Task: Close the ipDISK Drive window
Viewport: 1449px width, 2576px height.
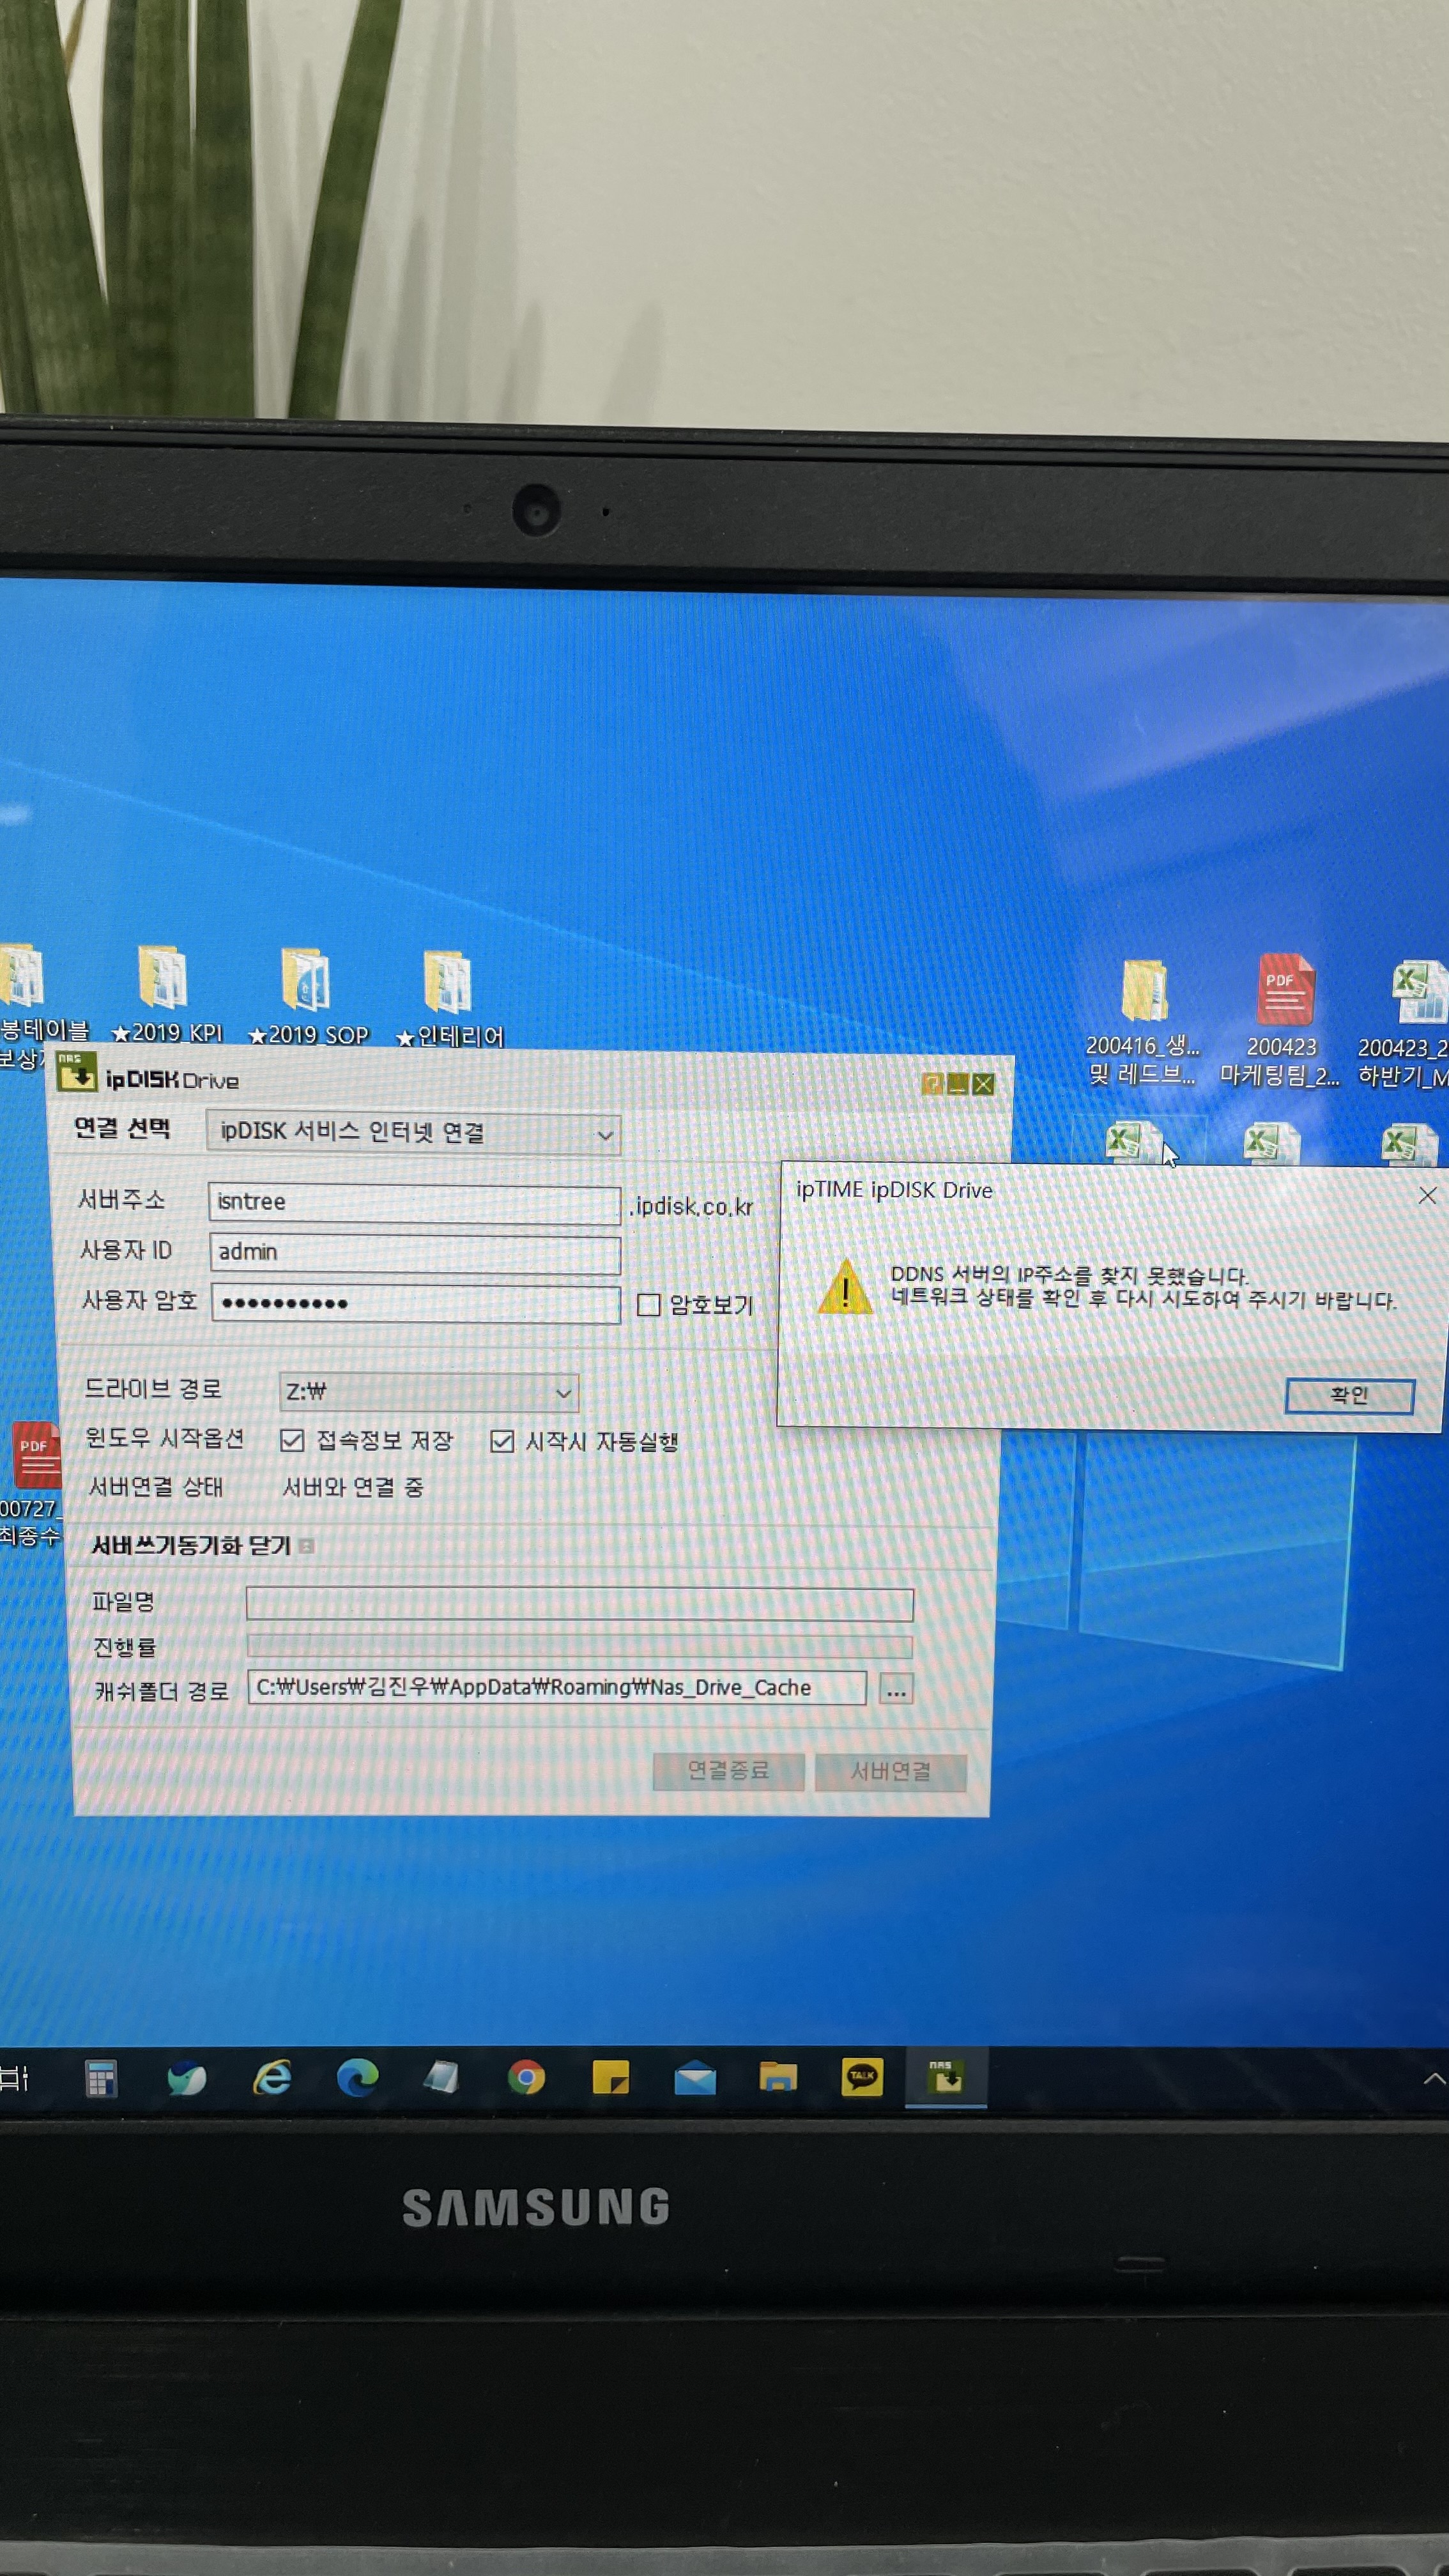Action: point(983,1085)
